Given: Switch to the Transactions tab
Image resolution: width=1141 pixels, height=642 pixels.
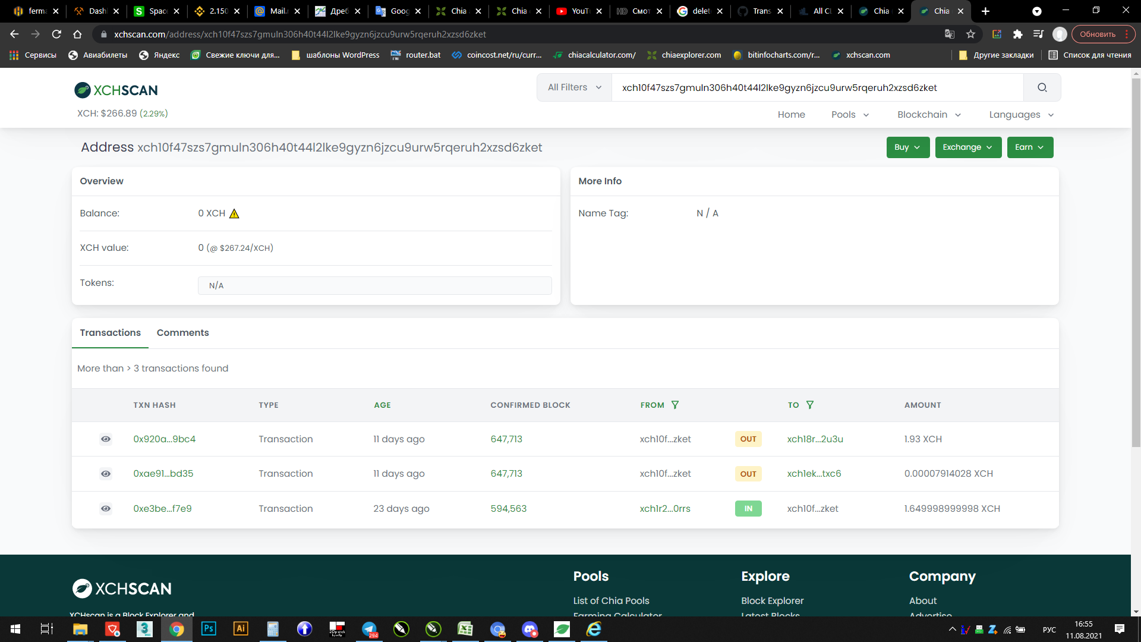Looking at the screenshot, I should (110, 333).
